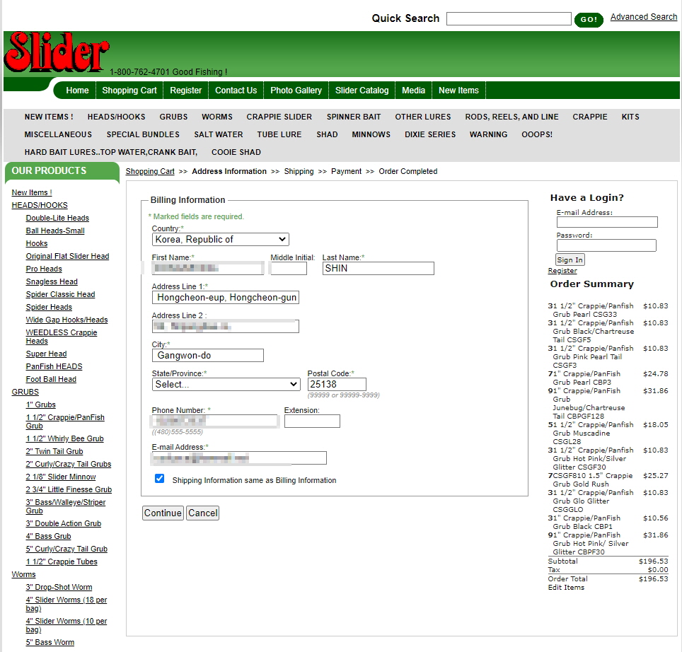Image resolution: width=682 pixels, height=652 pixels.
Task: Click the Cancel button
Action: coord(202,513)
